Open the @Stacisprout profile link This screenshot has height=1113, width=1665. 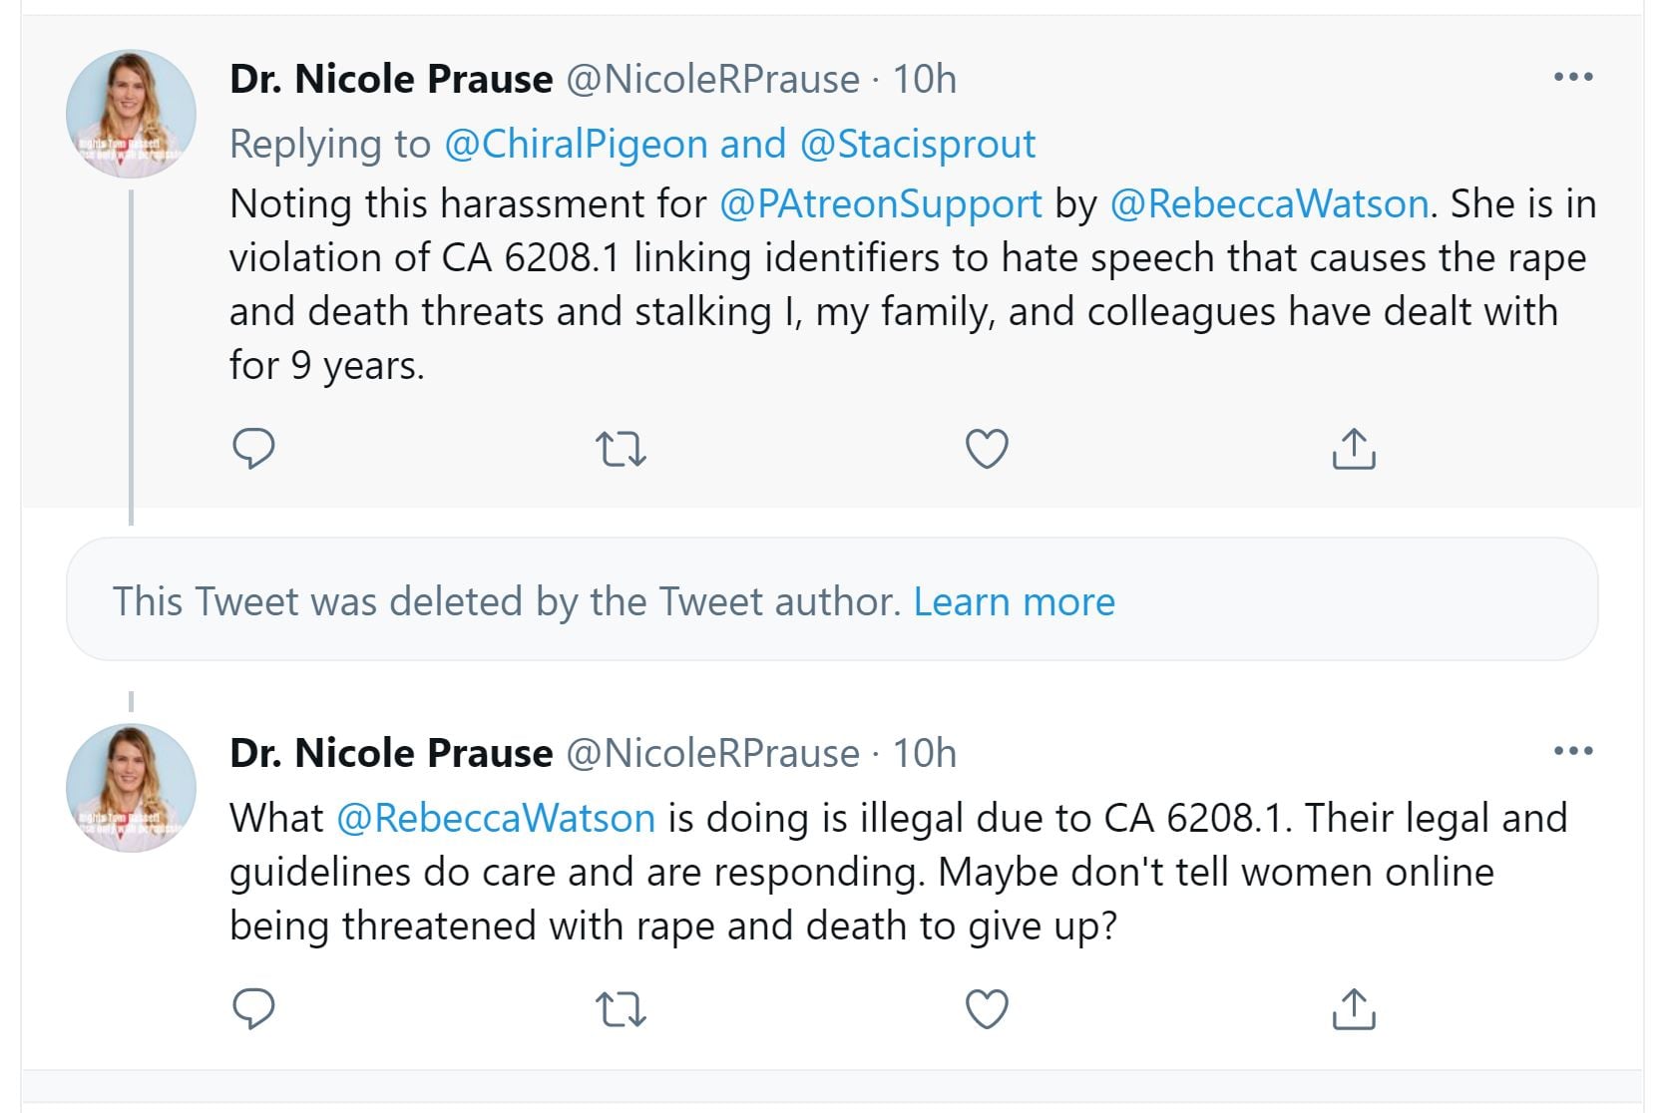(918, 145)
